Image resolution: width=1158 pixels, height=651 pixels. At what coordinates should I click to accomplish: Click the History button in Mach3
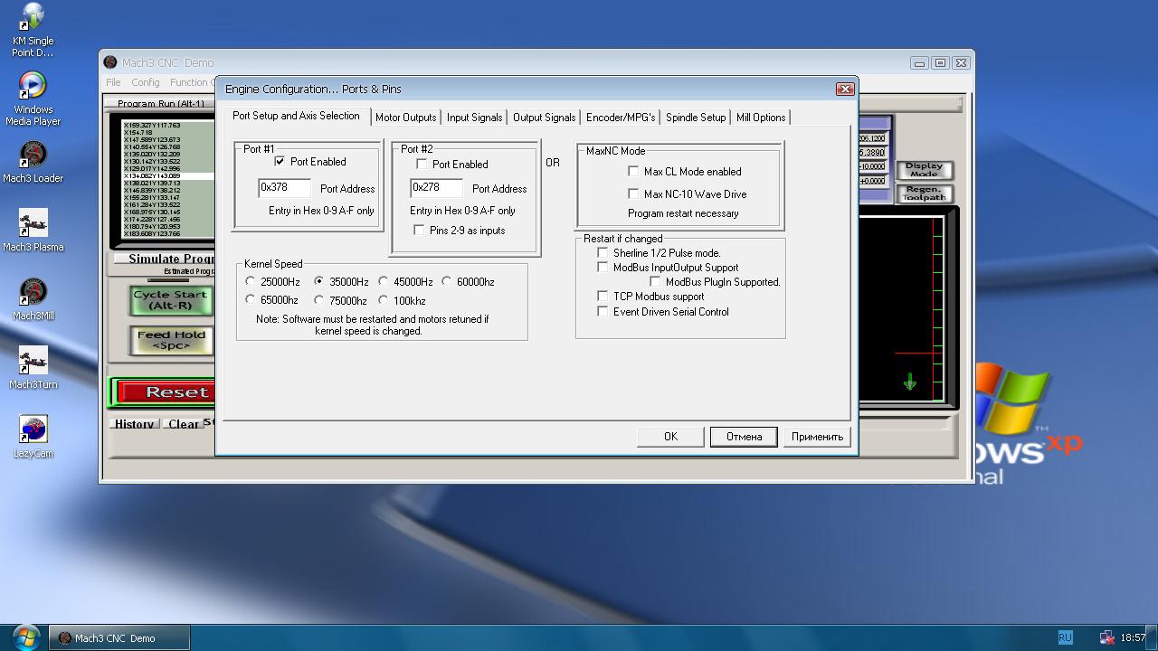(134, 424)
